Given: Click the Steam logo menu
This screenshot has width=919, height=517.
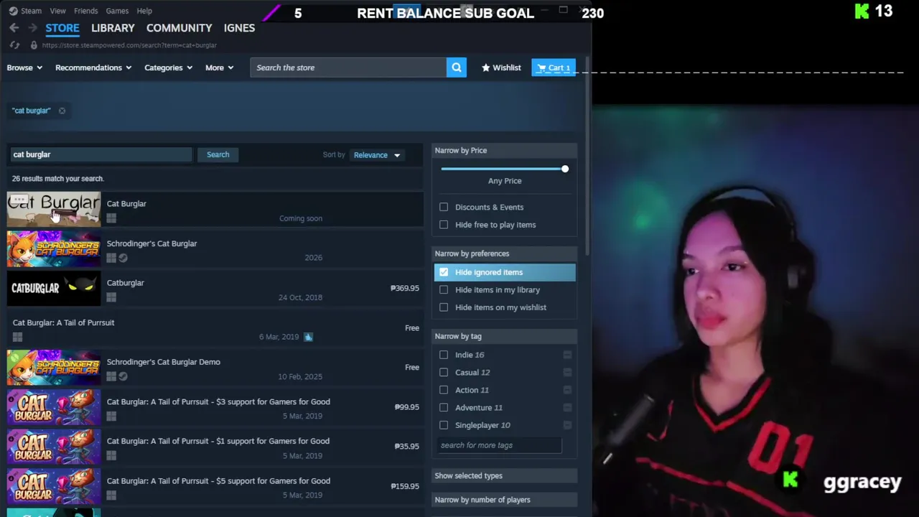Looking at the screenshot, I should point(13,11).
